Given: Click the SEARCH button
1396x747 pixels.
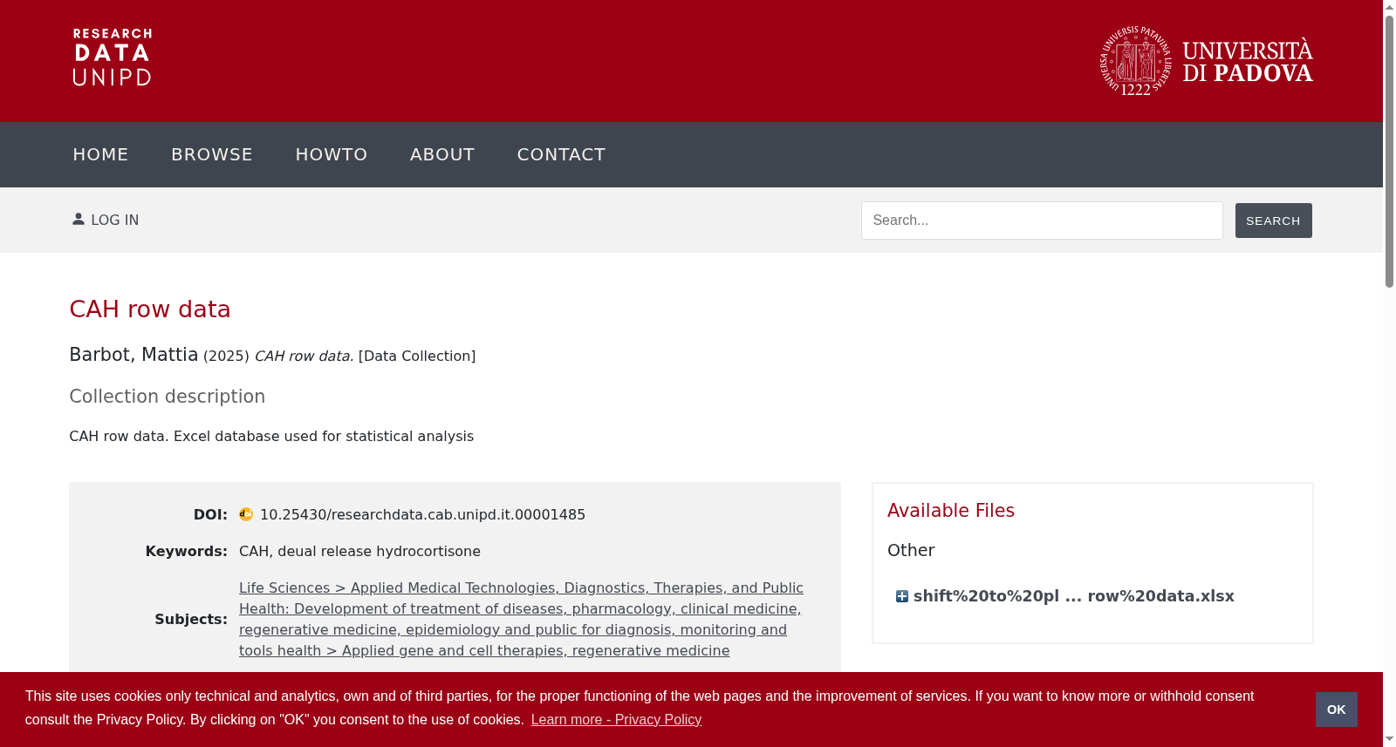Looking at the screenshot, I should tap(1273, 221).
